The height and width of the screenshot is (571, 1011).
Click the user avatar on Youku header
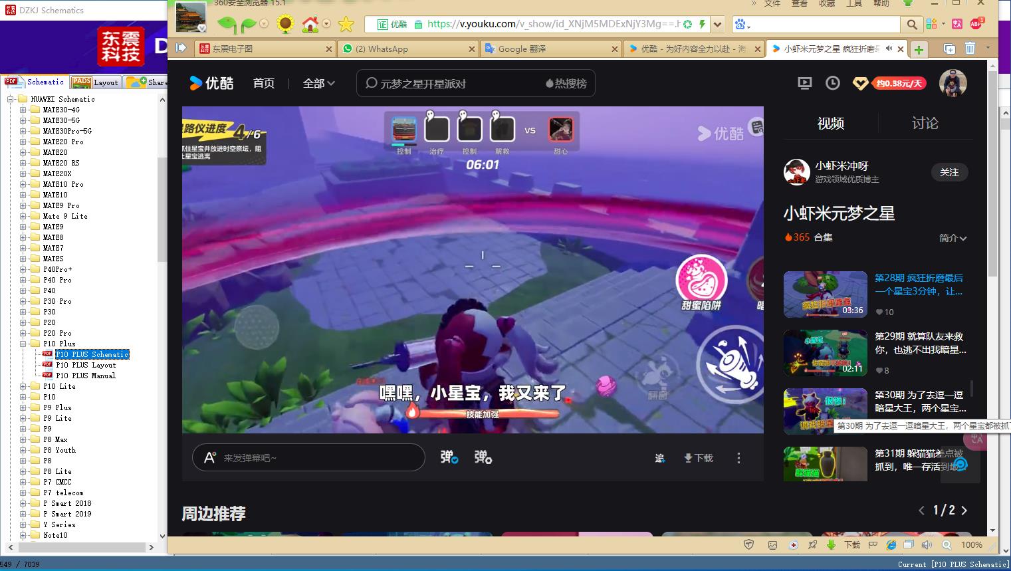[x=953, y=83]
